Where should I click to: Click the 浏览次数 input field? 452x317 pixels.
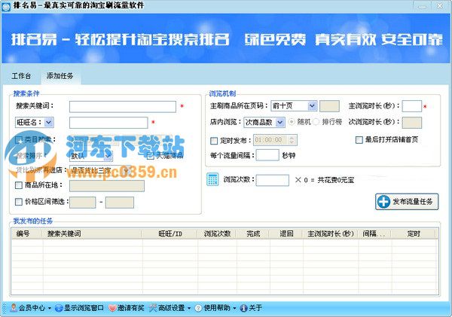click(x=273, y=180)
